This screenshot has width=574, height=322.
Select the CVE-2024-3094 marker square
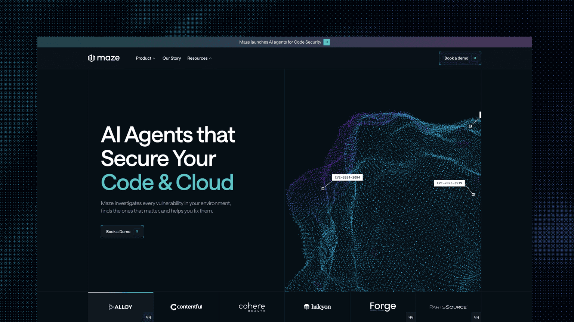click(323, 189)
